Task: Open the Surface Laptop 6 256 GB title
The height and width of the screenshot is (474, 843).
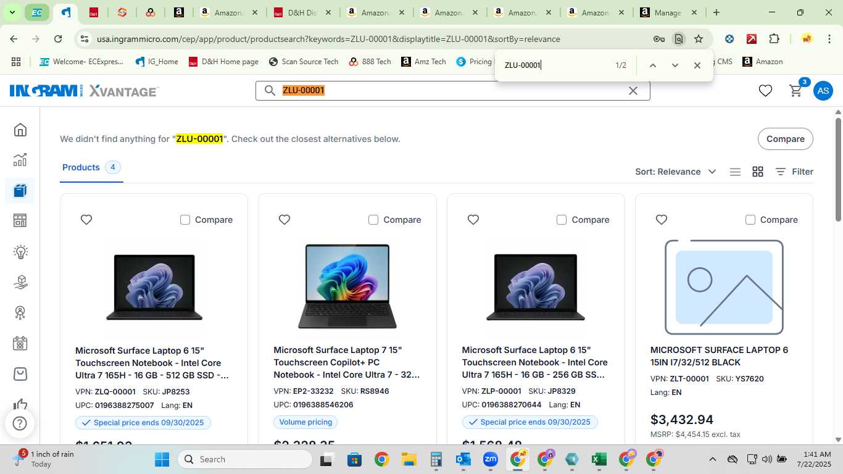Action: (534, 362)
